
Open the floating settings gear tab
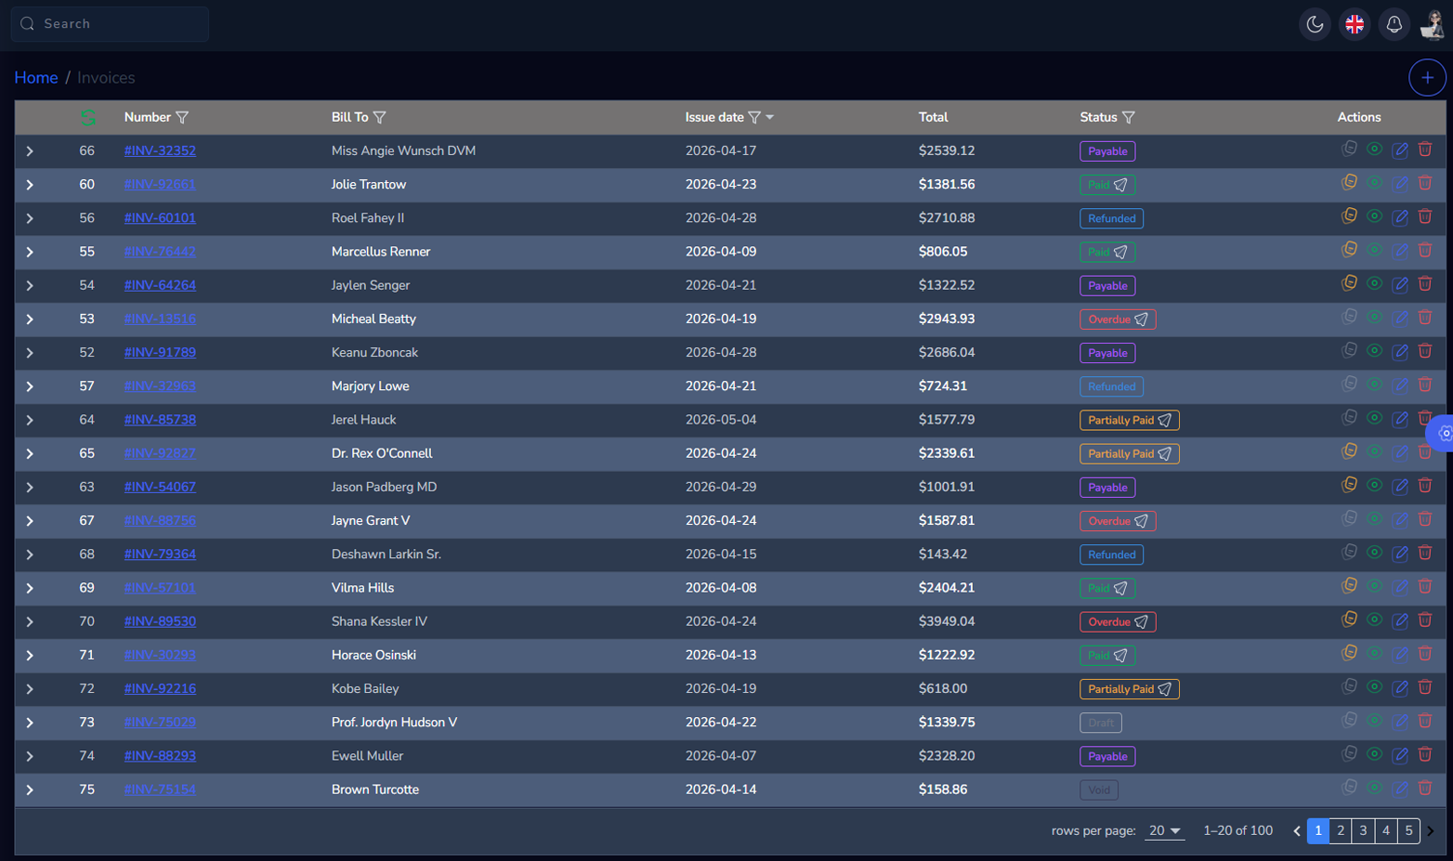point(1443,434)
